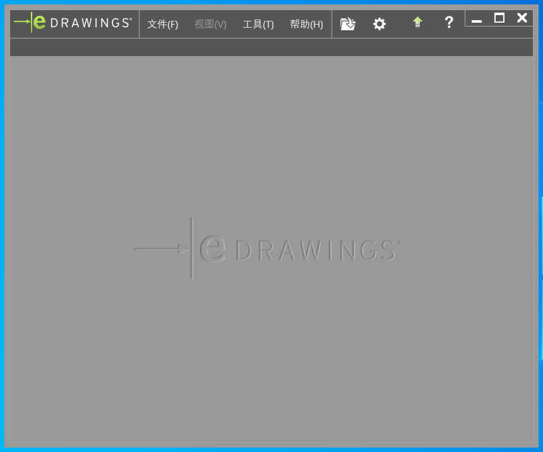Minimize the eDrawings window
Image resolution: width=543 pixels, height=452 pixels.
[477, 20]
